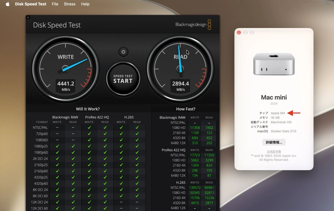Click the READ speed gauge
This screenshot has height=211, width=334.
point(180,69)
